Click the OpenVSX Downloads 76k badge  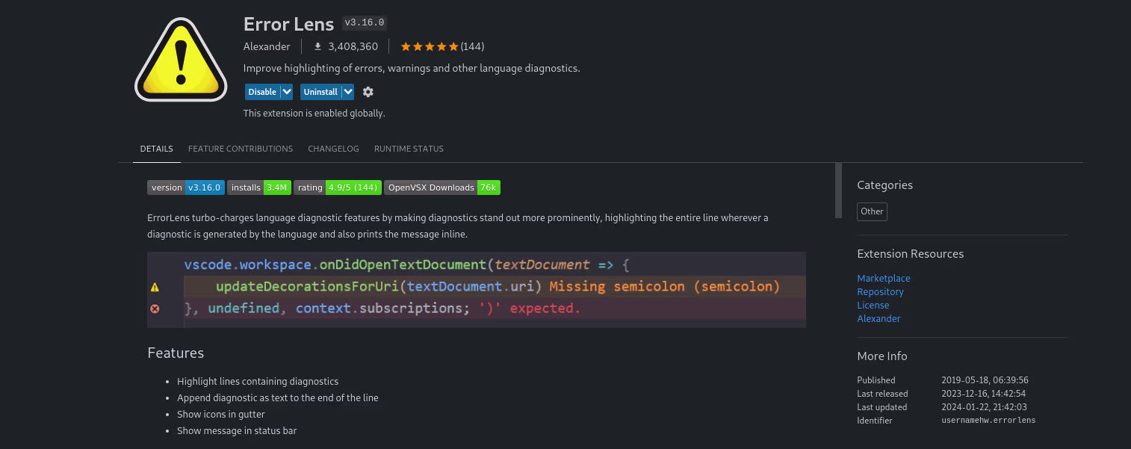point(442,188)
